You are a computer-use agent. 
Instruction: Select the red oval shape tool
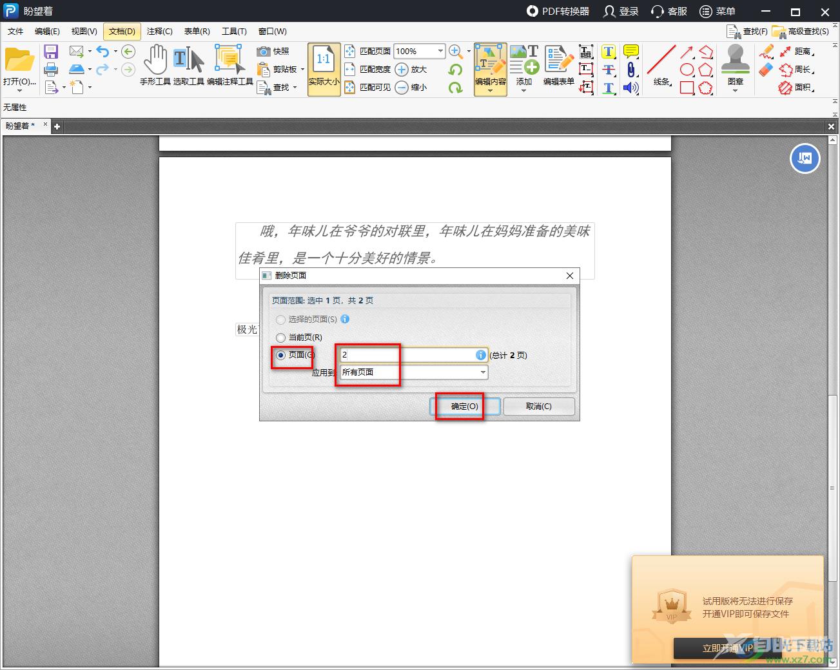point(687,70)
